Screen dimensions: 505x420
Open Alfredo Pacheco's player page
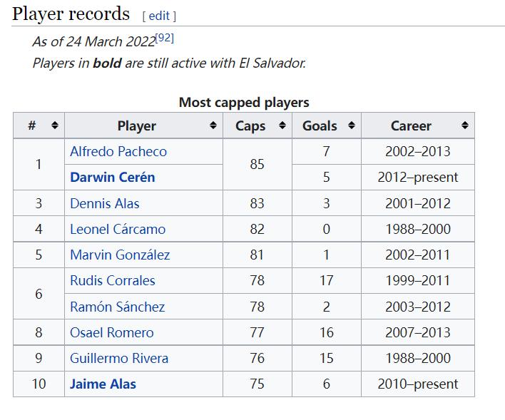(118, 151)
